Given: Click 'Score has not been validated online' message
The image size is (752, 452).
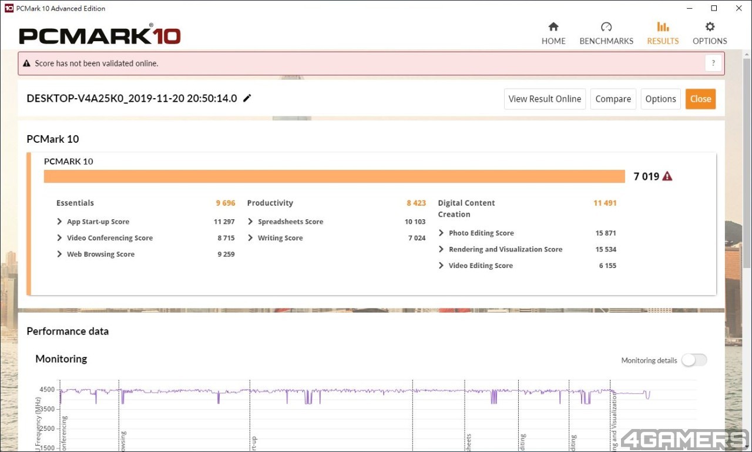Looking at the screenshot, I should (96, 63).
